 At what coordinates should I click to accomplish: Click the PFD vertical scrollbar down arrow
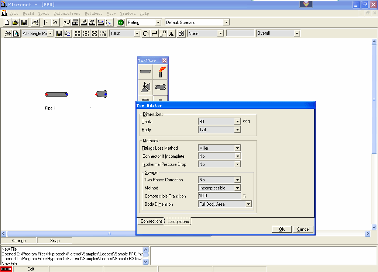click(x=374, y=227)
